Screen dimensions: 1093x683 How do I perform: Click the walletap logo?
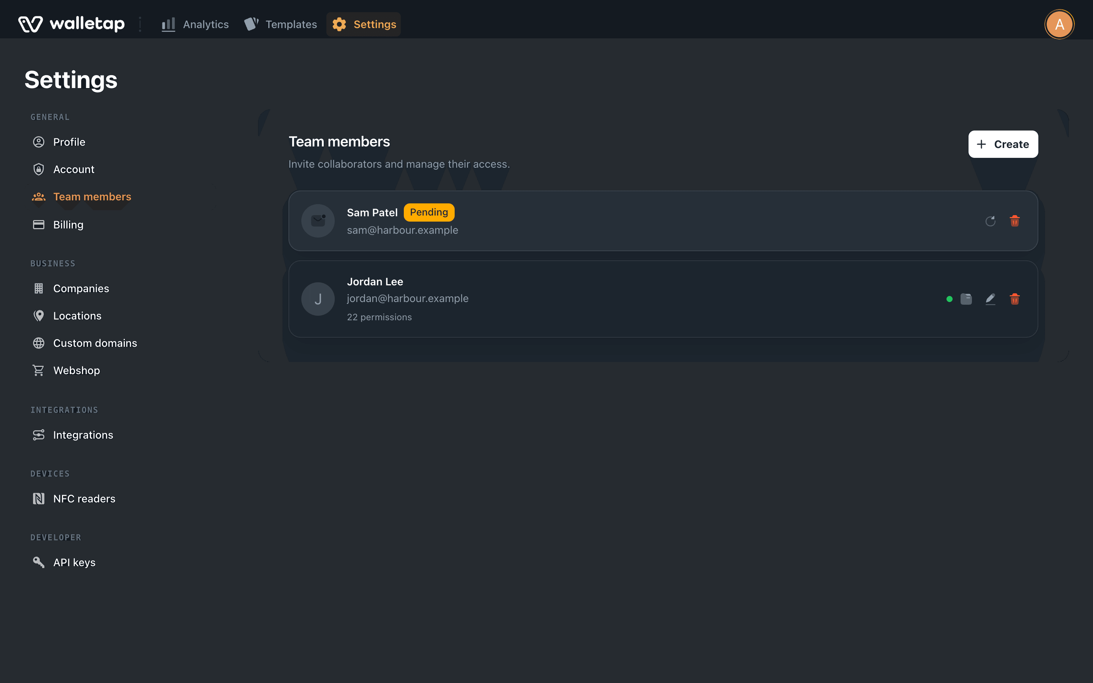click(x=71, y=24)
